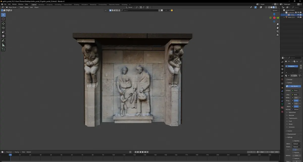Switch to the Modeling workspace tab
The height and width of the screenshot is (162, 303).
pyautogui.click(x=41, y=5)
